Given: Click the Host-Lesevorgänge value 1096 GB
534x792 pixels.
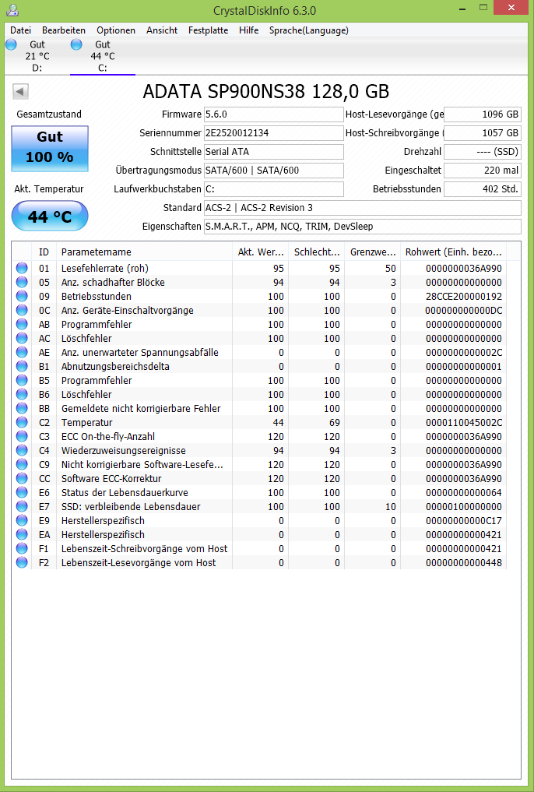Looking at the screenshot, I should [483, 114].
